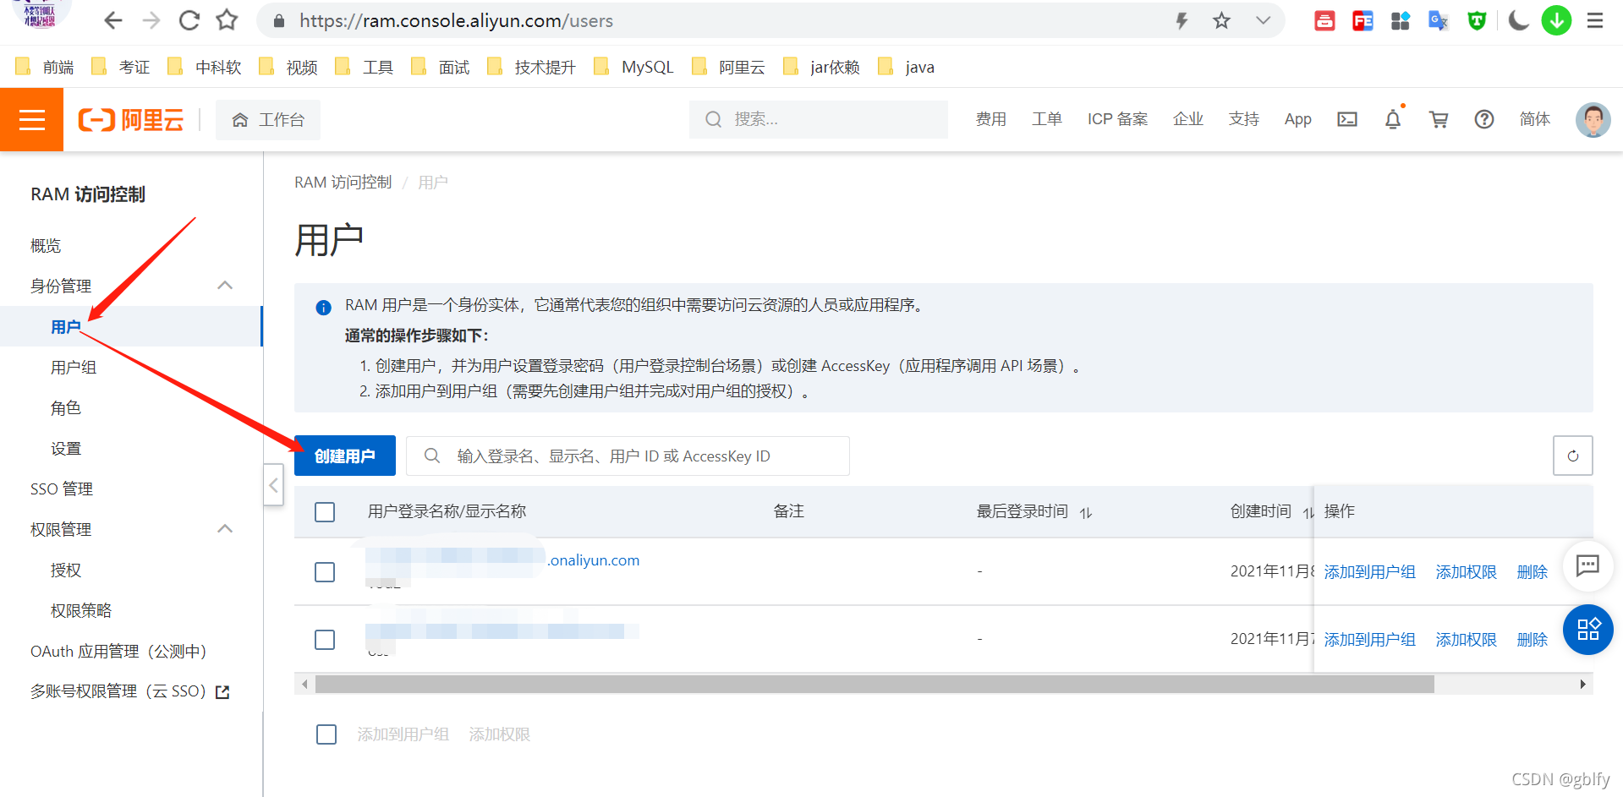
Task: Click the user search input field
Action: pos(627,456)
